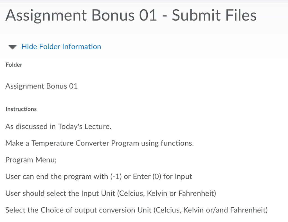Image resolution: width=288 pixels, height=222 pixels.
Task: Select the Instructions heading
Action: click(x=21, y=109)
